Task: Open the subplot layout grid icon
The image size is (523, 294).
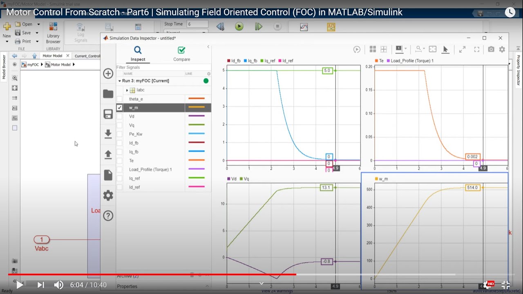Action: tap(373, 49)
